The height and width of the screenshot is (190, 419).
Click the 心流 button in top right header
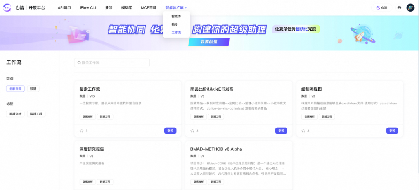point(382,8)
